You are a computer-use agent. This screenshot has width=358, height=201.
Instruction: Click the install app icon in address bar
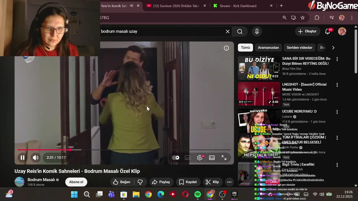pyautogui.click(x=294, y=18)
